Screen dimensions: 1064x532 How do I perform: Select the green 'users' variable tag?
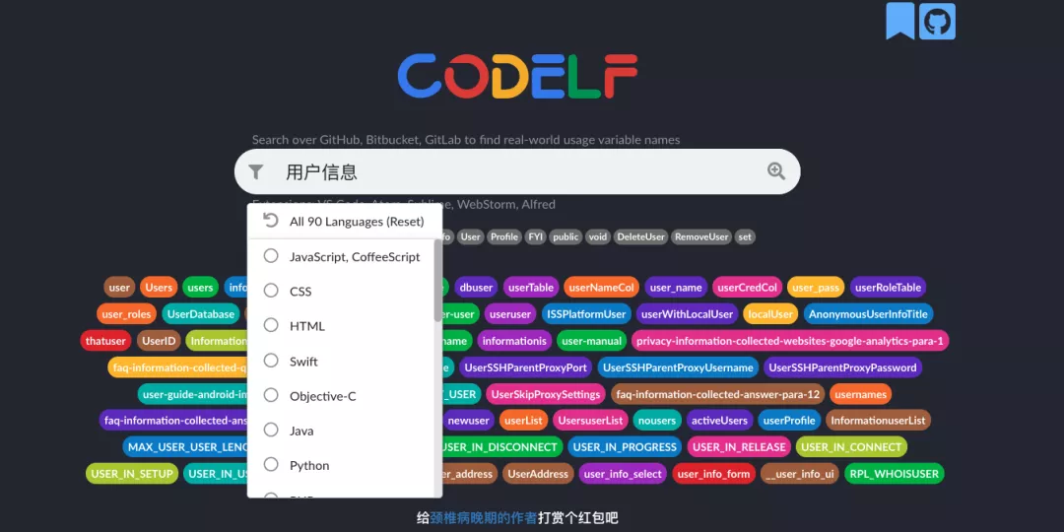coord(200,287)
